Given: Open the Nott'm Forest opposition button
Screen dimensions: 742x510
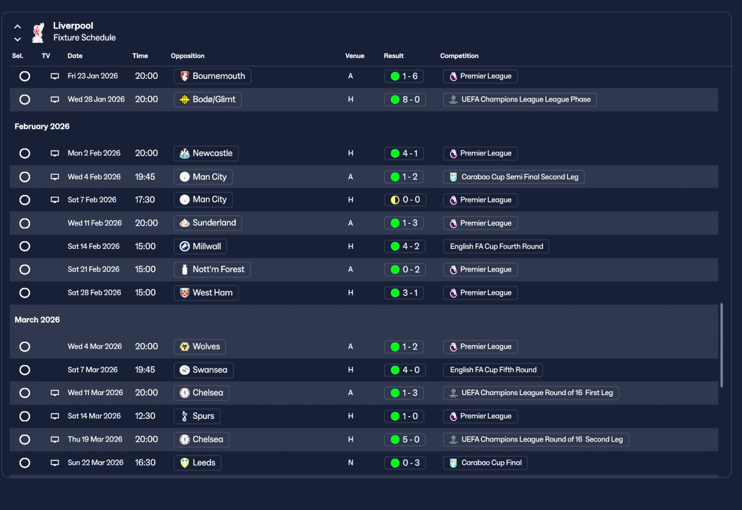Looking at the screenshot, I should tap(213, 270).
